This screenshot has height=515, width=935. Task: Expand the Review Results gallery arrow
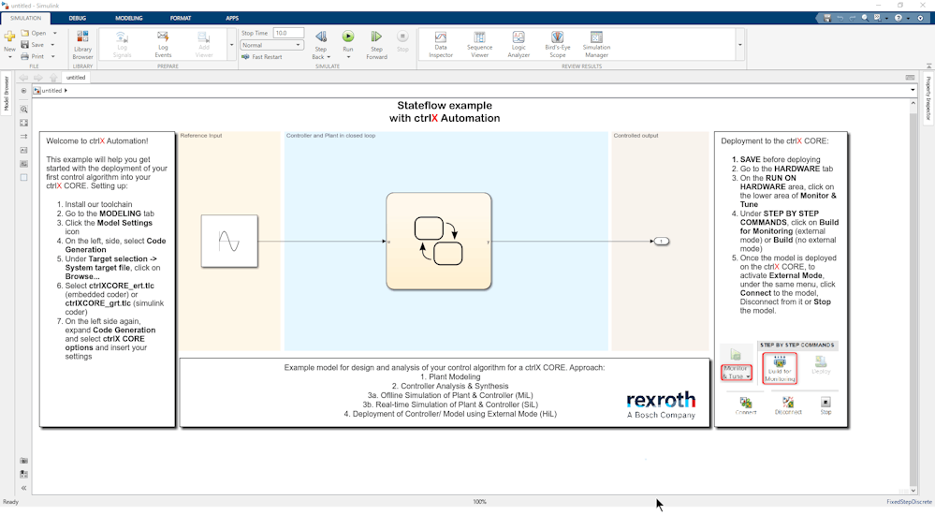[740, 45]
